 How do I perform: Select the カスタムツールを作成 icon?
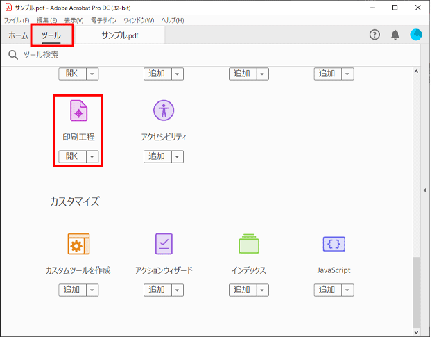click(78, 244)
